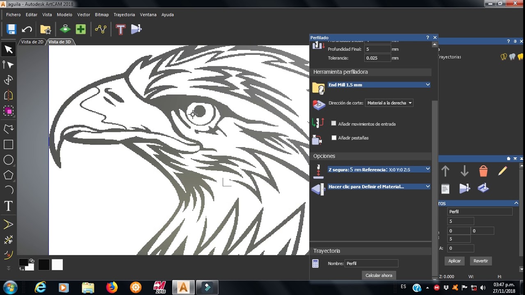Viewport: 525px width, 295px height.
Task: Click the Save (floppy disk) toolbar icon
Action: [x=11, y=29]
